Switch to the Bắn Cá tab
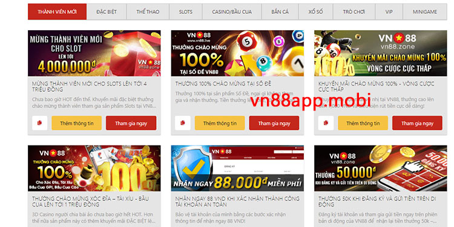454x227 pixels. point(280,12)
